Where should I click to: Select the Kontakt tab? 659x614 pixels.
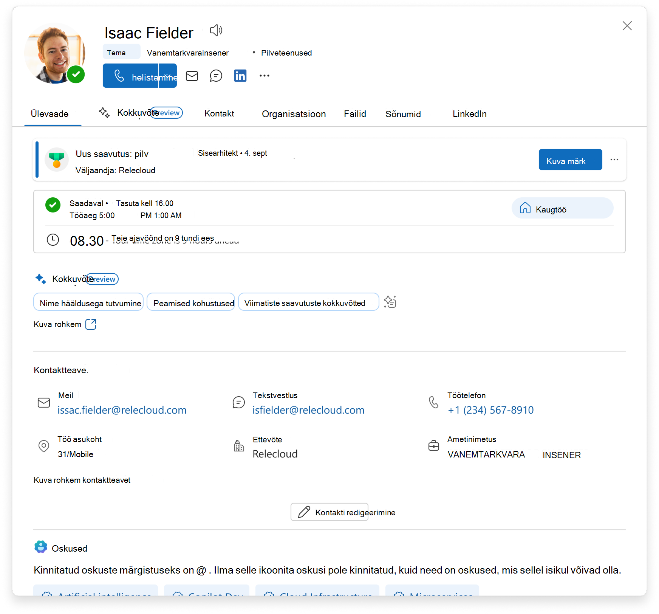coord(219,113)
